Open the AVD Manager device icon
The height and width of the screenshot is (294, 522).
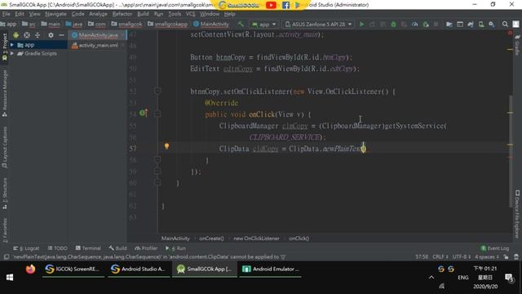481,24
